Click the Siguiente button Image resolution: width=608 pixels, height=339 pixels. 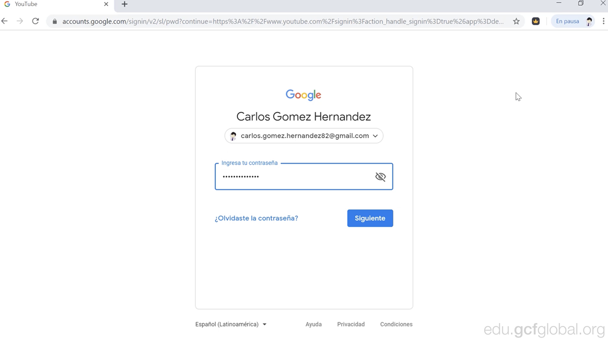(x=370, y=218)
